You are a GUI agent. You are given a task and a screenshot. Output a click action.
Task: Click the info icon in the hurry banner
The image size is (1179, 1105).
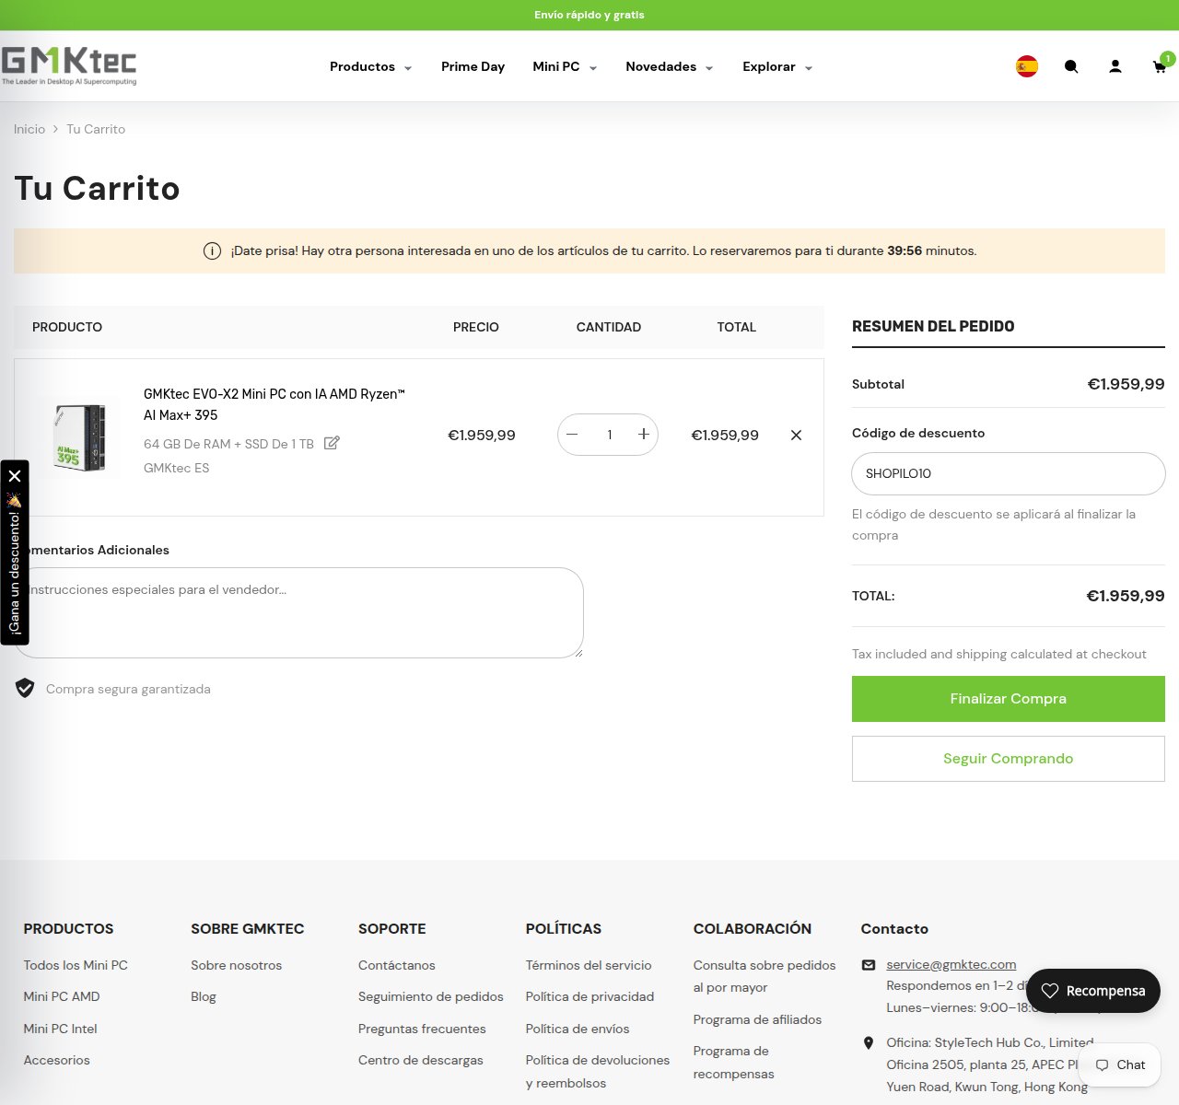tap(212, 251)
